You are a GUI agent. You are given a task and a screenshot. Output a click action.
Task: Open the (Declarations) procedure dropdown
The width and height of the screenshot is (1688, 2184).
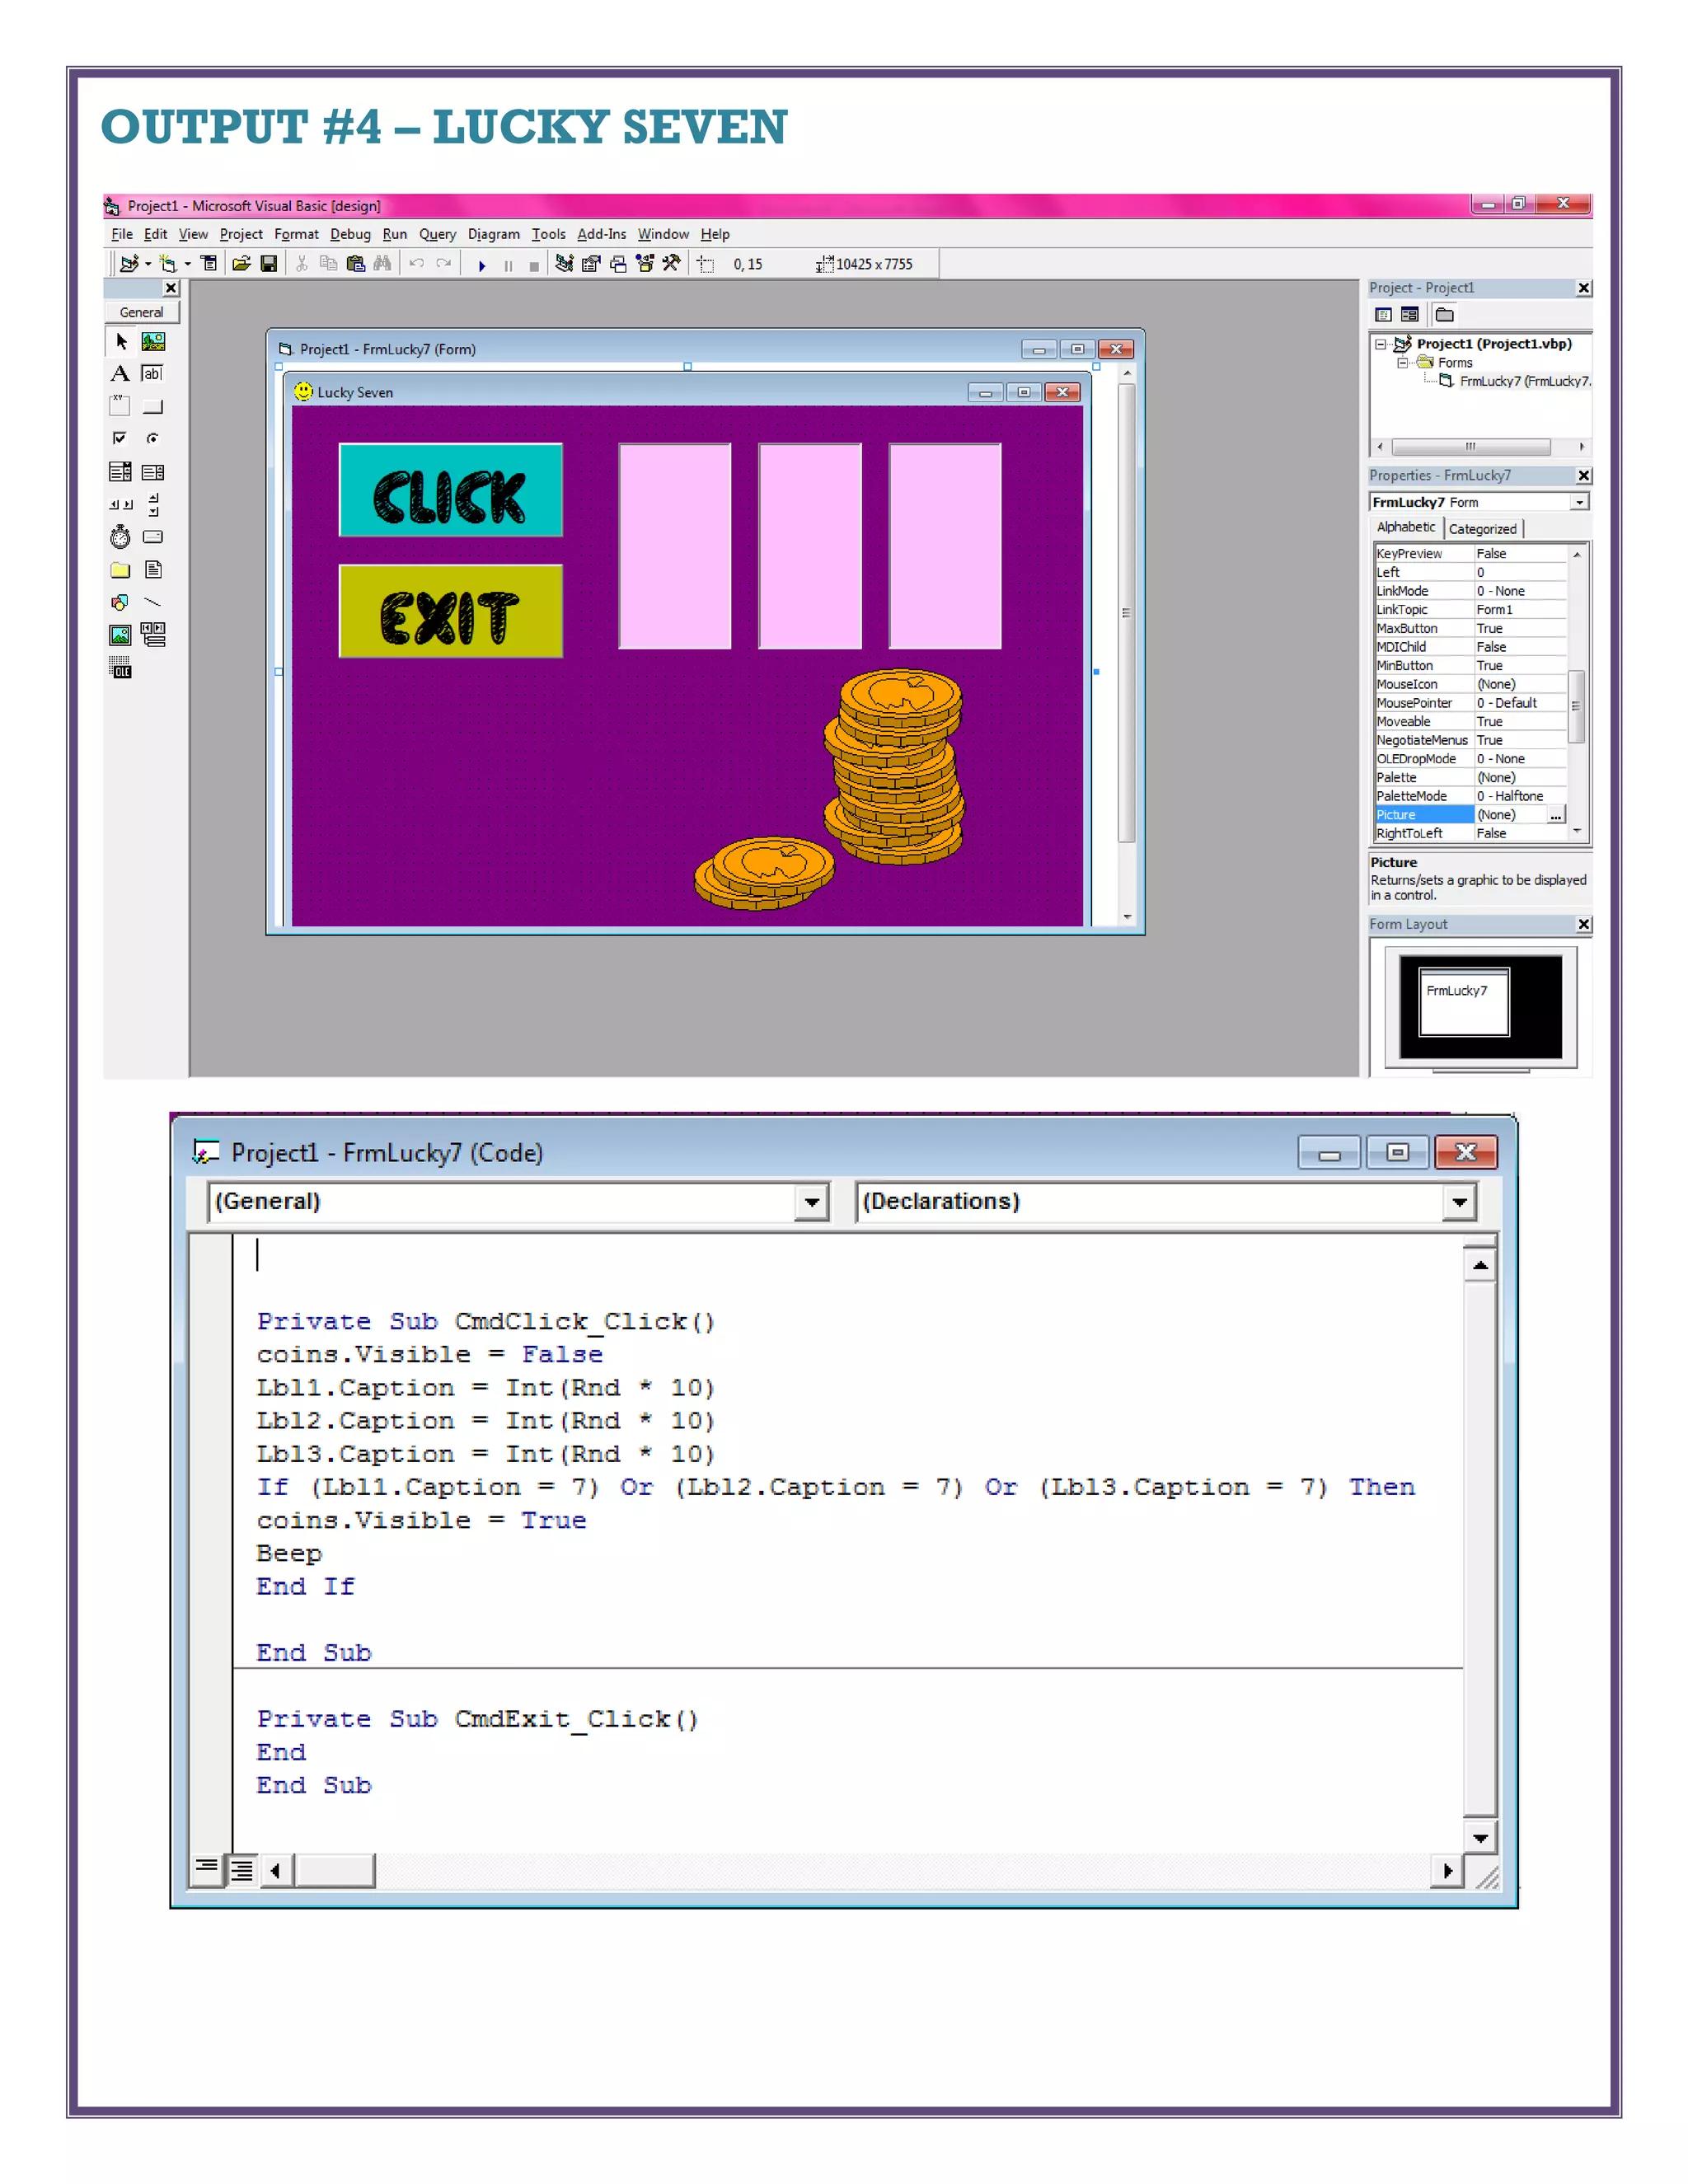coord(1459,1202)
